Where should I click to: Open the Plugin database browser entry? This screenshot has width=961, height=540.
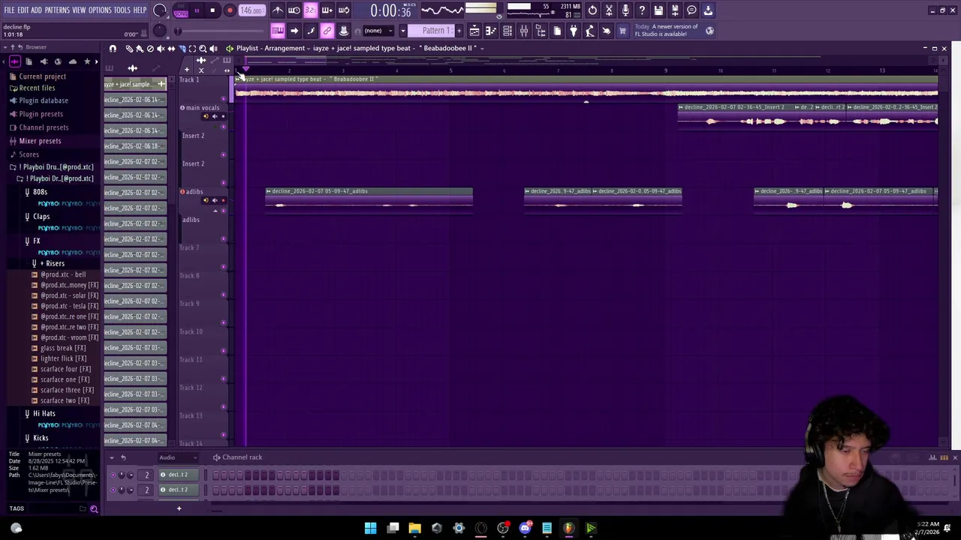[44, 100]
